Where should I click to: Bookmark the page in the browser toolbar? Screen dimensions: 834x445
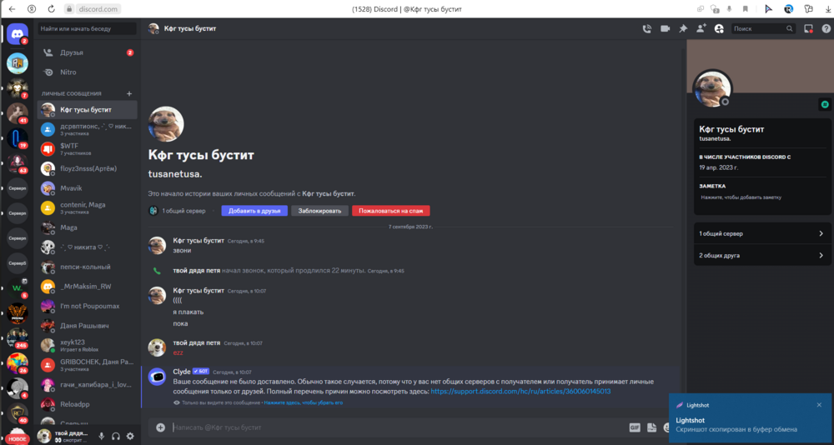pyautogui.click(x=745, y=9)
